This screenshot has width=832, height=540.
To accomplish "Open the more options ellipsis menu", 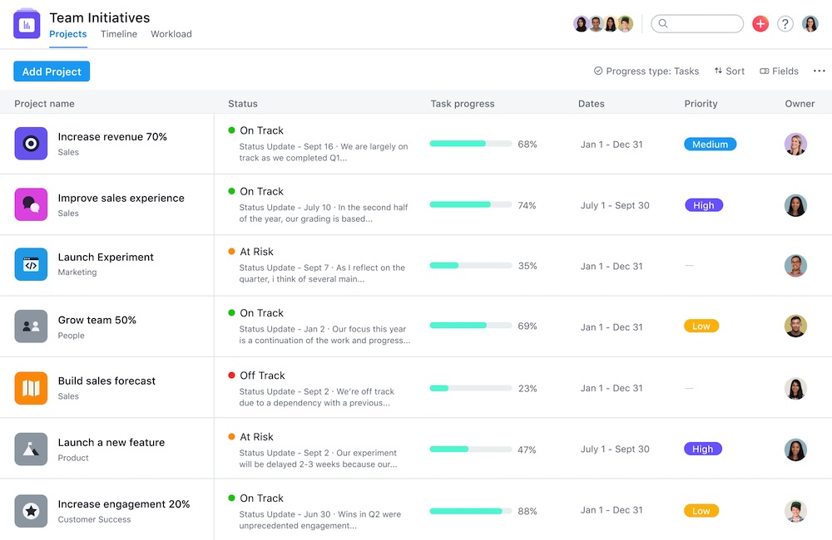I will point(820,71).
